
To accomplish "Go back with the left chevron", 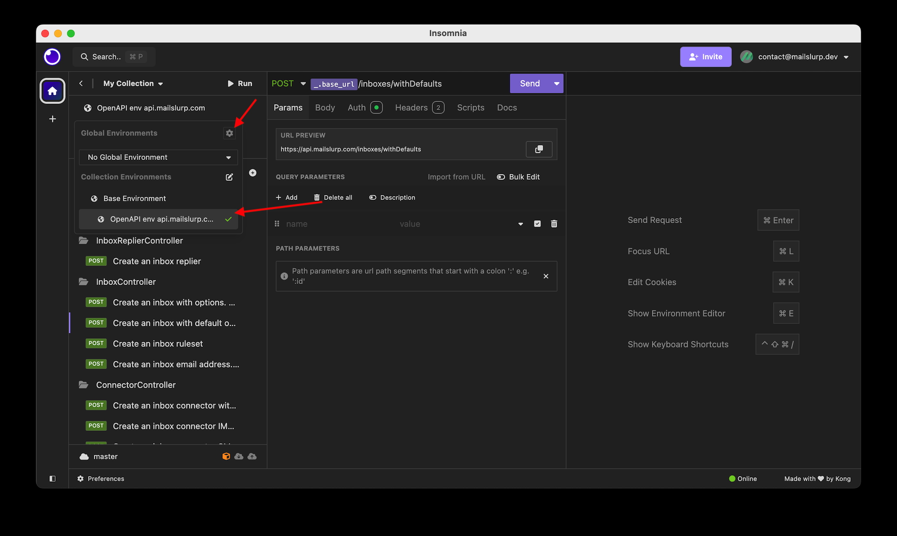I will [81, 83].
